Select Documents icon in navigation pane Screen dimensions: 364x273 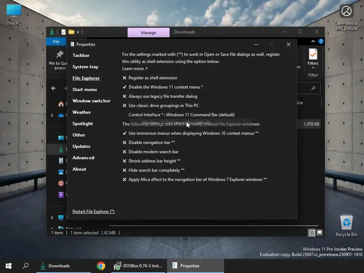[61, 160]
